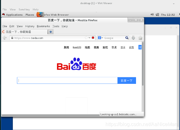Open the Applications menu in GNOME panel
Viewport: 180px width, 130px height.
14,15
